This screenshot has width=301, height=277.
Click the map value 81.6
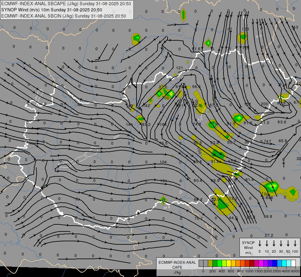click(x=196, y=49)
